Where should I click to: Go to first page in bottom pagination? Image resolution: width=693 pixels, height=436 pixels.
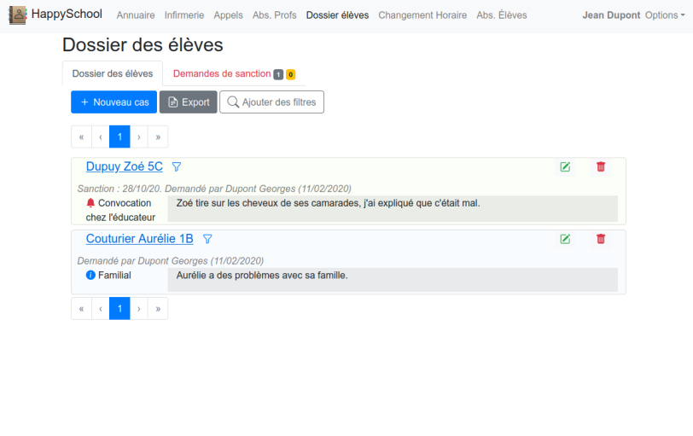(81, 308)
